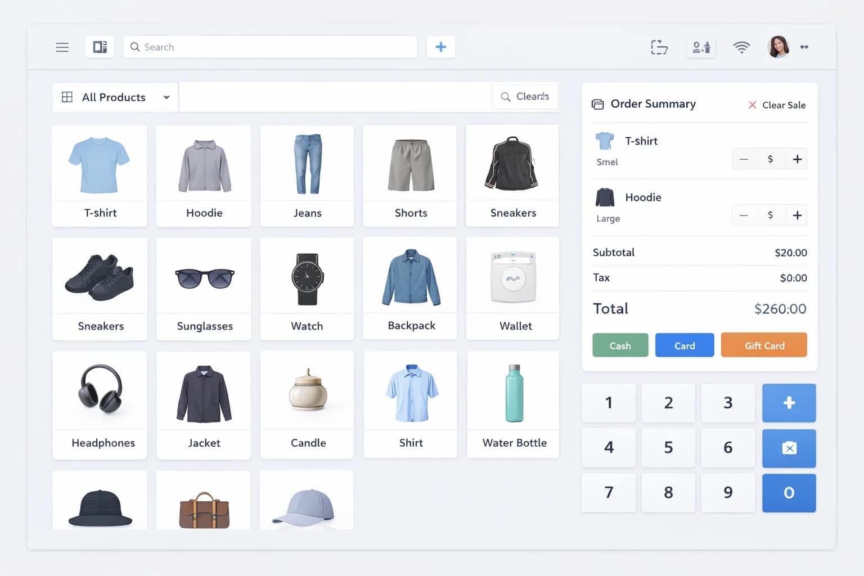
Task: Click the barcode scanner icon next to the menu
Action: click(x=100, y=47)
